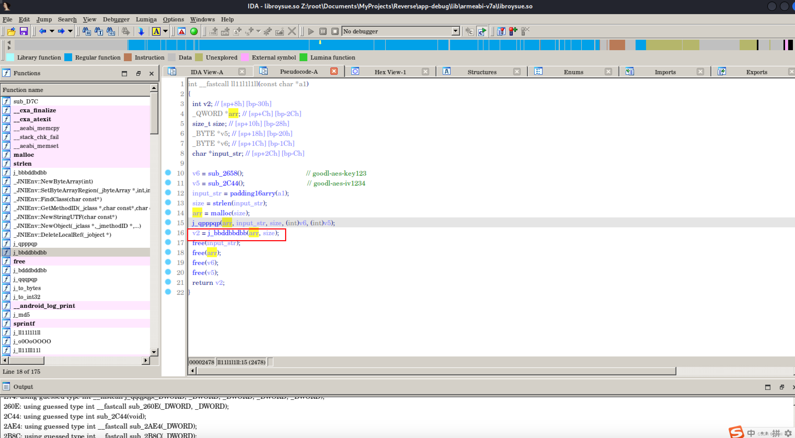Switch to the Imports tab
Viewport: 795px width, 438px height.
tap(665, 72)
